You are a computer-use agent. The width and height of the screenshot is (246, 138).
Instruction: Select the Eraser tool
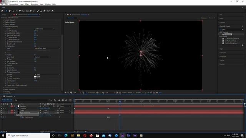45,11
